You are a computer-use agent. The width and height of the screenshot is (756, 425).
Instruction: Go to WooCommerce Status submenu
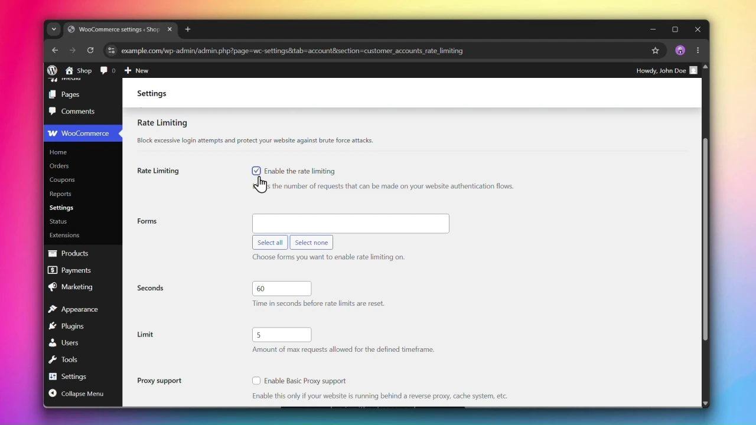point(58,222)
